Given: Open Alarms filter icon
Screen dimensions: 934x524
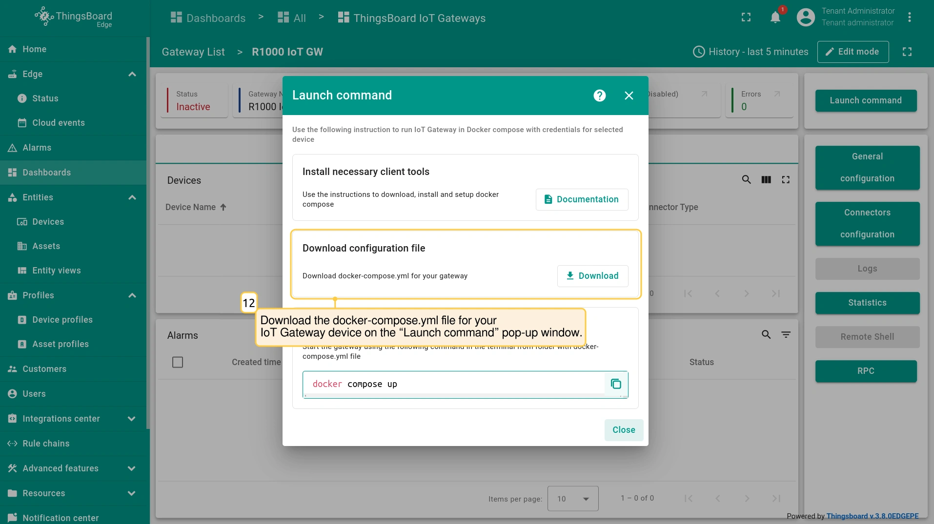Looking at the screenshot, I should [x=786, y=335].
